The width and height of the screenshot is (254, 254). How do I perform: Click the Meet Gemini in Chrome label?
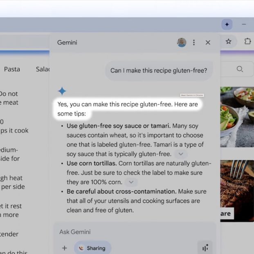(192, 95)
